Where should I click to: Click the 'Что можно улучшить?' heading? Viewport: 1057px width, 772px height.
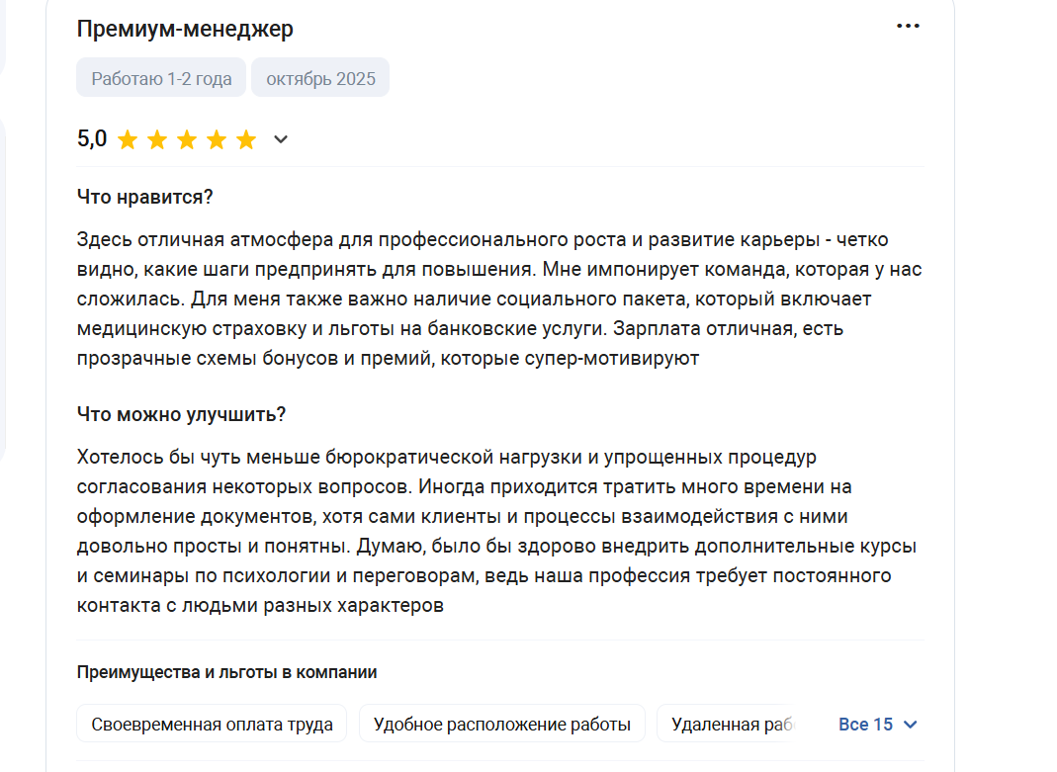[181, 414]
